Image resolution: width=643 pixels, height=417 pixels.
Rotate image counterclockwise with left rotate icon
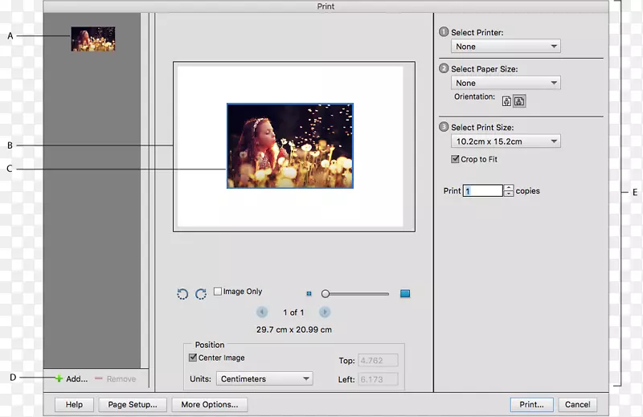click(x=182, y=293)
